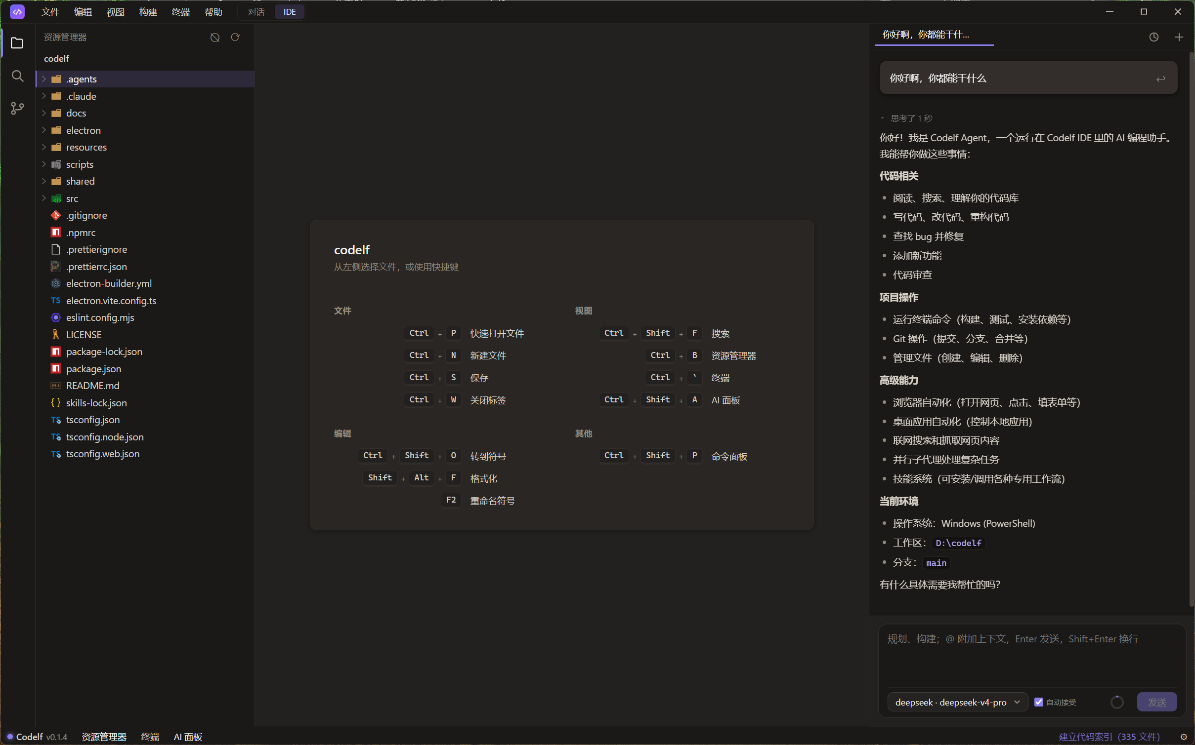Viewport: 1195px width, 745px height.
Task: Click the tsconfig.json file icon
Action: coord(56,420)
